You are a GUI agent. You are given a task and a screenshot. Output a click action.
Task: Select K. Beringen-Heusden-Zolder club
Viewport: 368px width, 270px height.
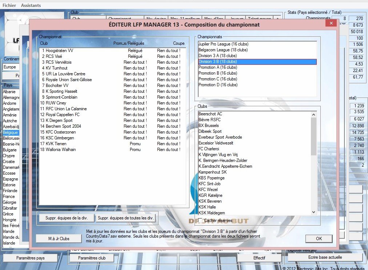[255, 160]
